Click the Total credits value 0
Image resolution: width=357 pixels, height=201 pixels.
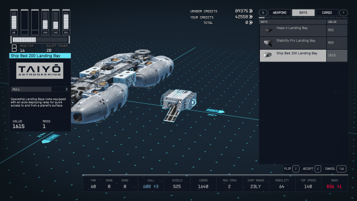click(249, 22)
